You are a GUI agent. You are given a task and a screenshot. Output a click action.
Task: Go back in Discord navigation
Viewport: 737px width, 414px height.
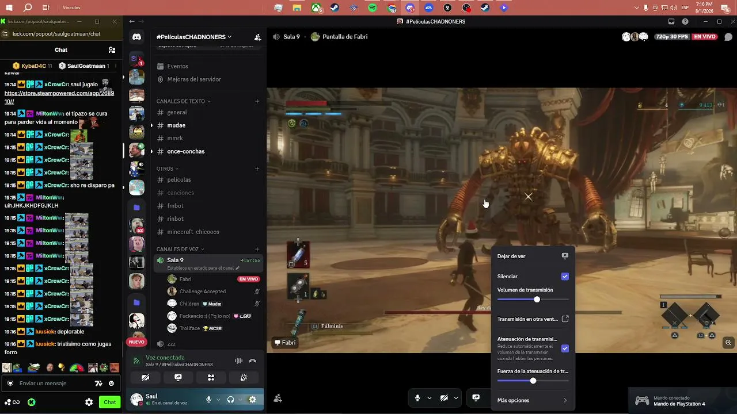click(x=132, y=22)
